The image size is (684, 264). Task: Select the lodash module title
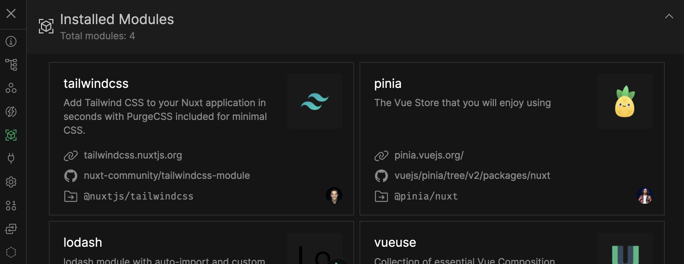(x=83, y=243)
